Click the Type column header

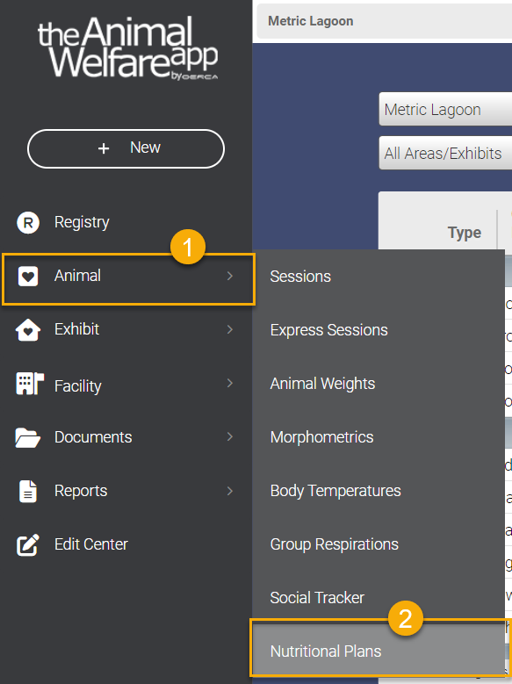(465, 233)
